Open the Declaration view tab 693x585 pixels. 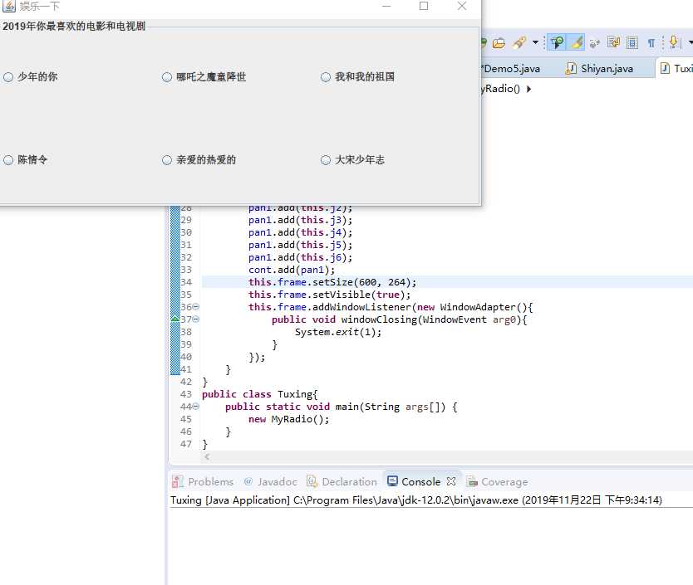point(342,481)
